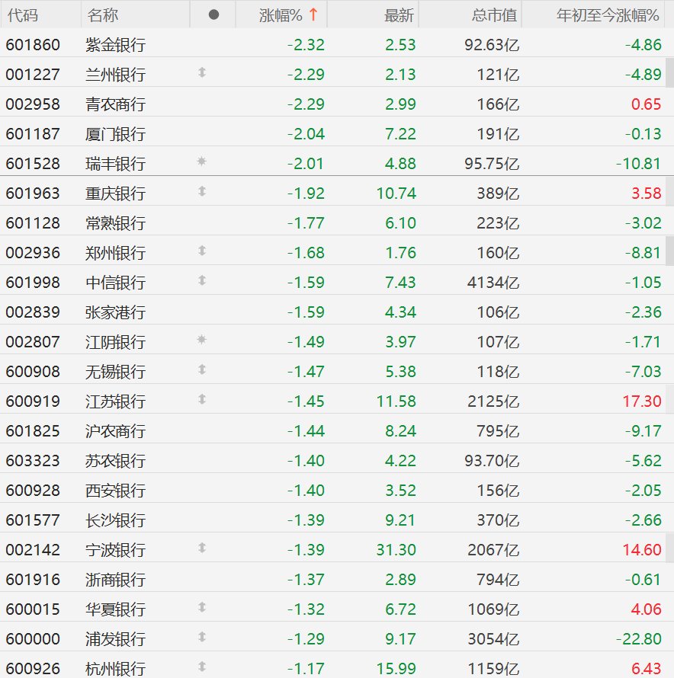Click the marker icon in 杭州银行 row
674x678 pixels.
[202, 667]
